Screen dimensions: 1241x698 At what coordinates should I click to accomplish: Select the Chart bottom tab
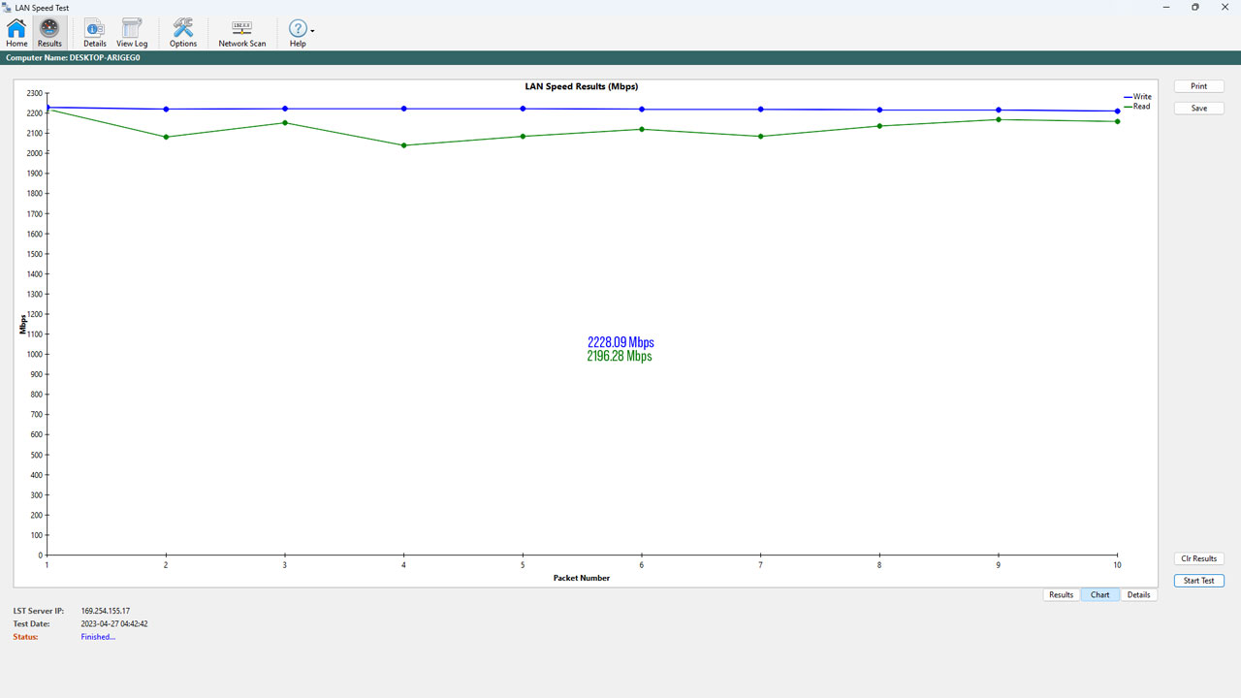tap(1100, 594)
